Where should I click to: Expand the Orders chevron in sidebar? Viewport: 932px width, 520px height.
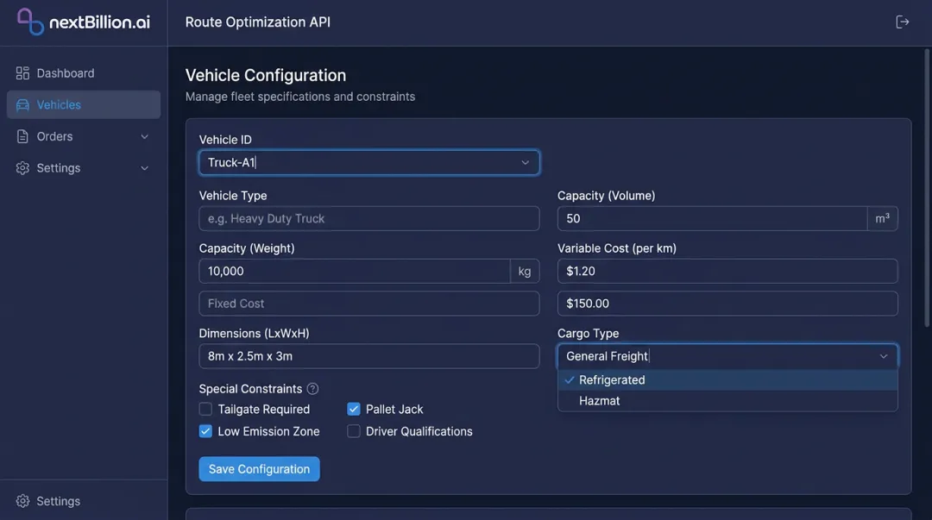pyautogui.click(x=144, y=137)
